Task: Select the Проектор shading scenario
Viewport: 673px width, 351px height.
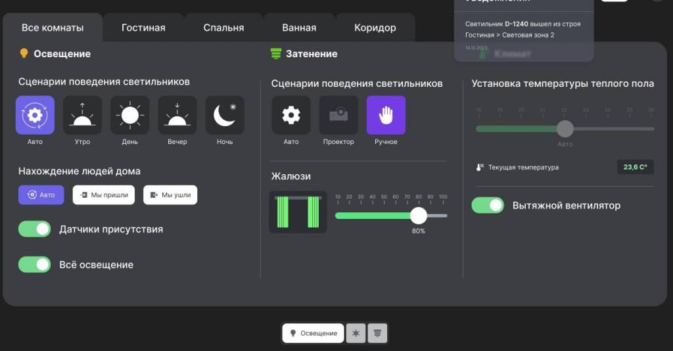Action: [338, 115]
